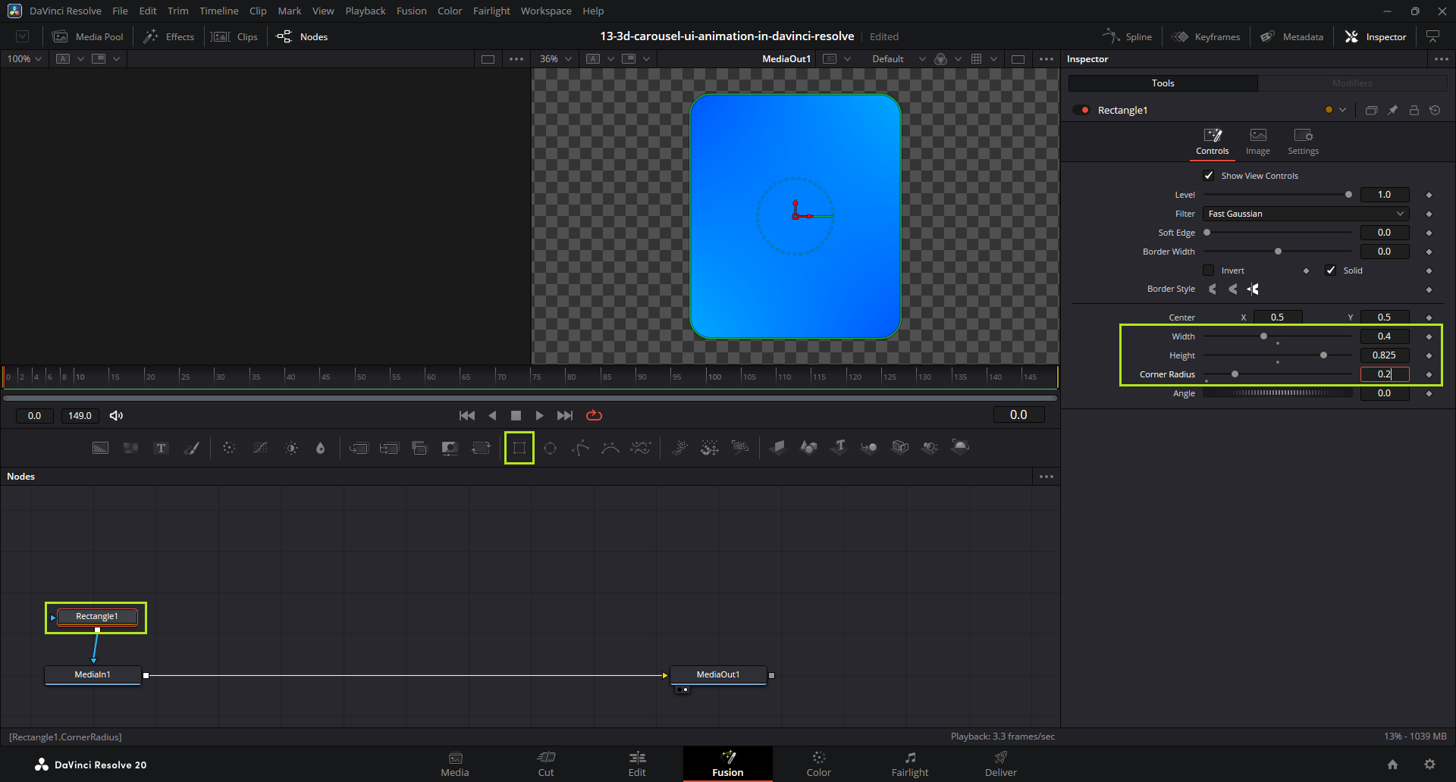Click the loop playback icon
Image resolution: width=1456 pixels, height=782 pixels.
[594, 415]
